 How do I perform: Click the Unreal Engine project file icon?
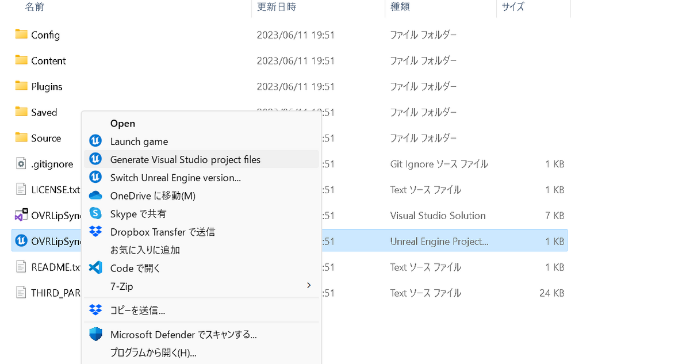pos(21,240)
